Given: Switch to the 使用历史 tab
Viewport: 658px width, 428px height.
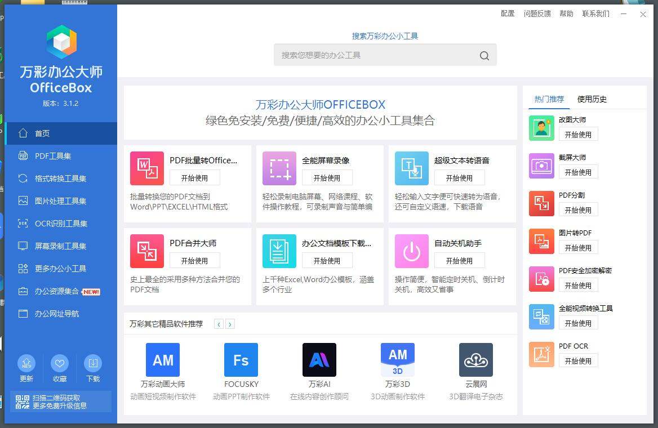Looking at the screenshot, I should 592,100.
